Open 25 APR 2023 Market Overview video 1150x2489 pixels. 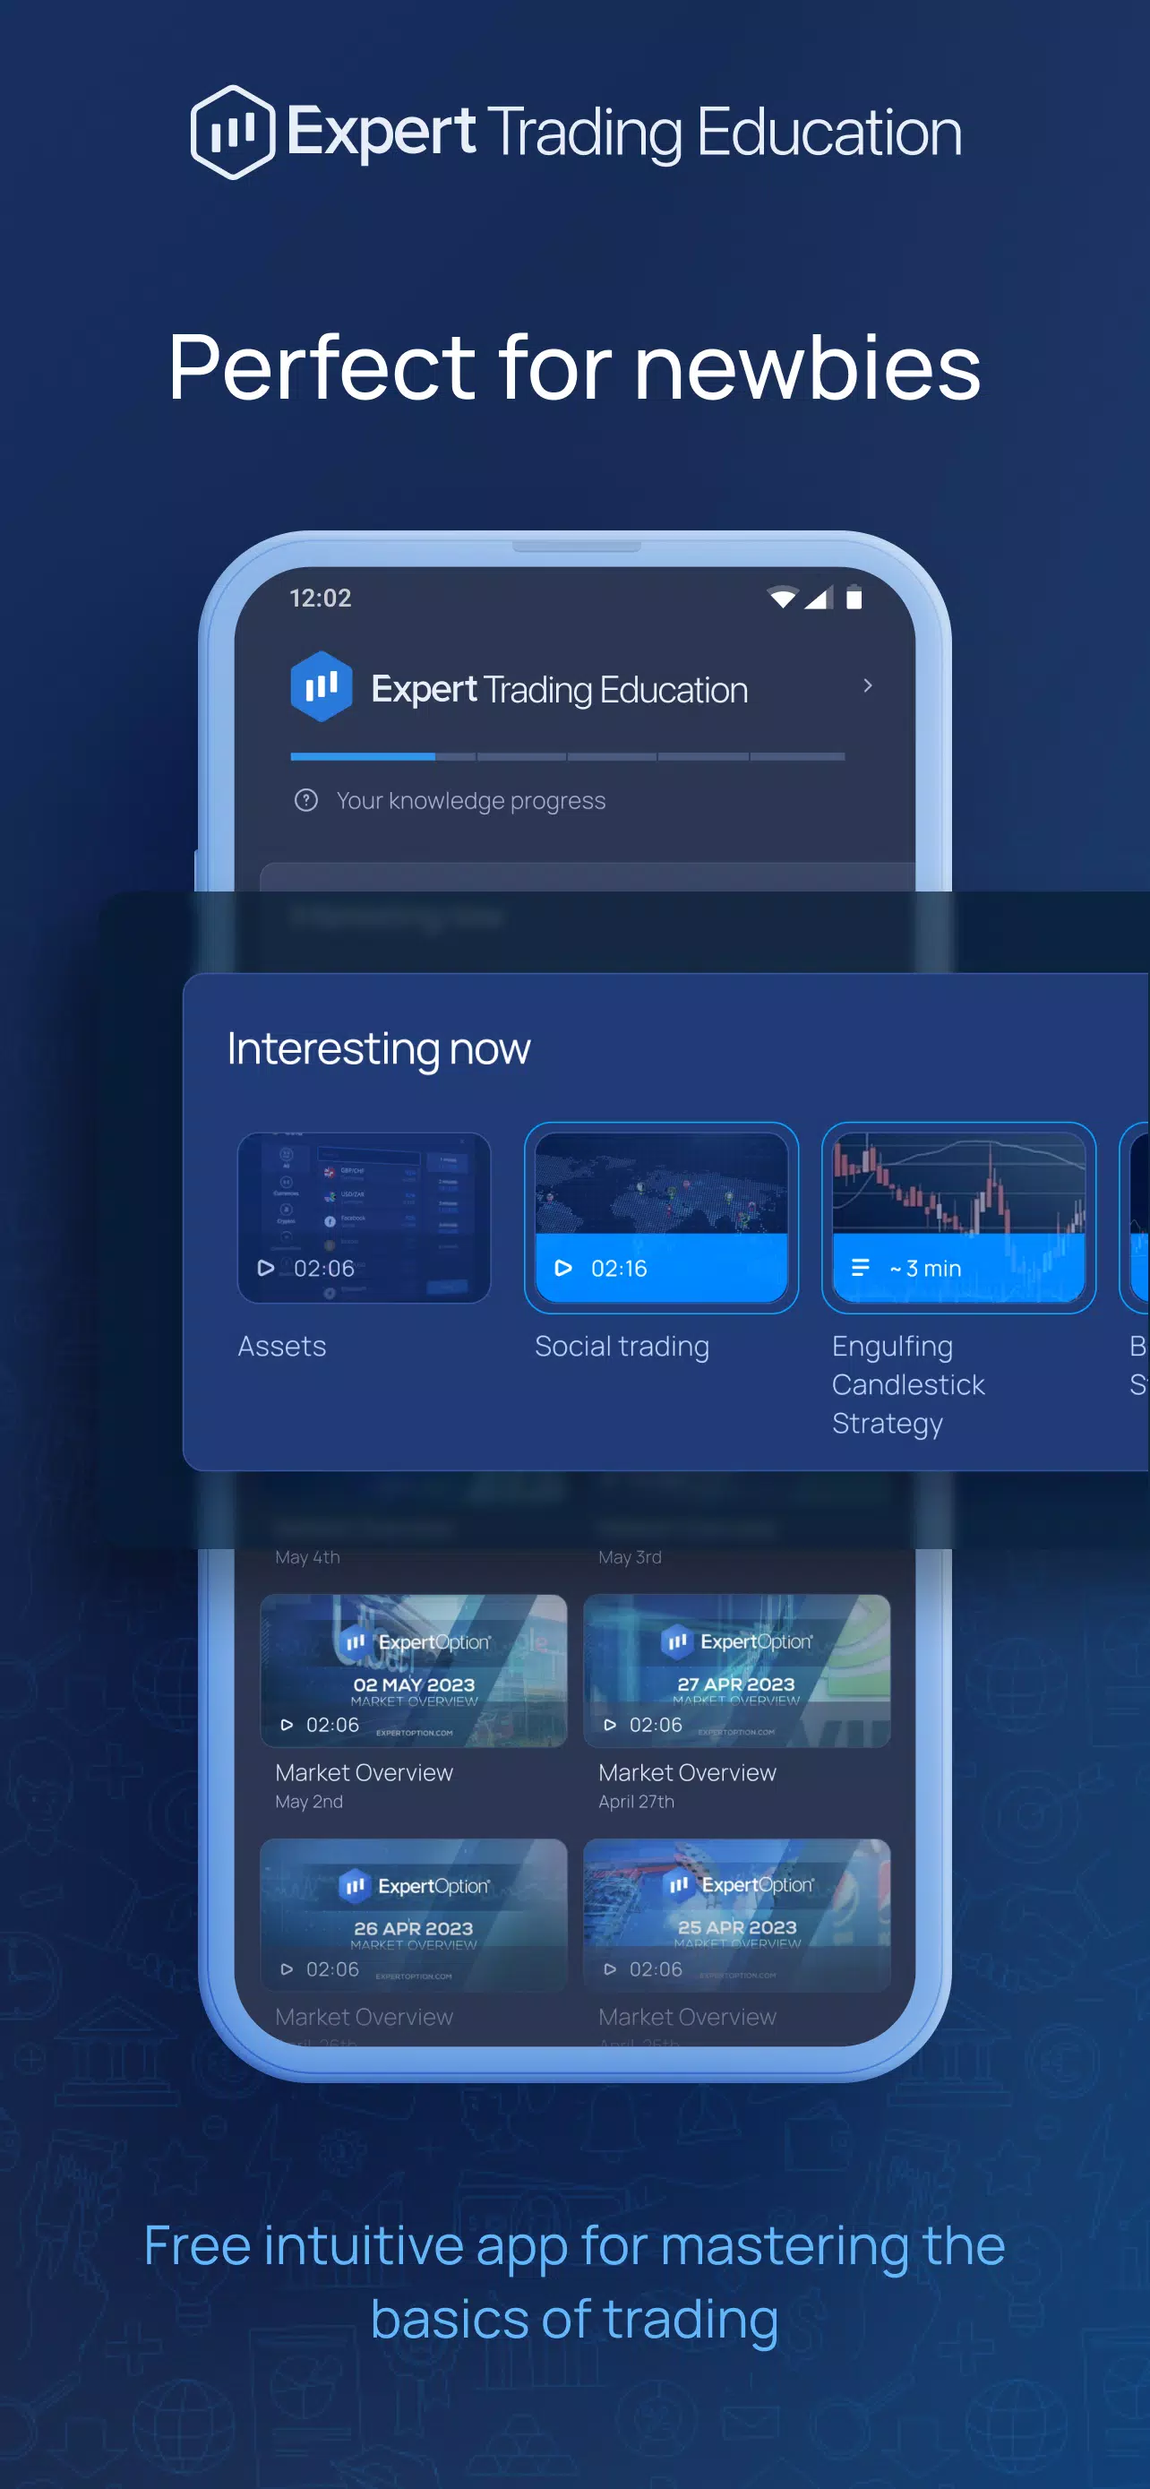click(737, 1915)
